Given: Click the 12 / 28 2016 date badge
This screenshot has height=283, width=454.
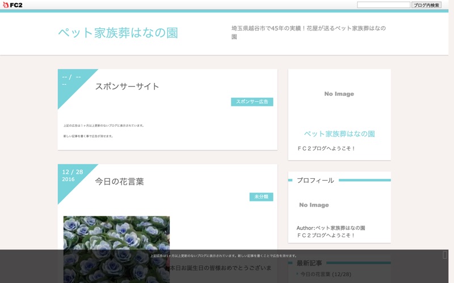Looking at the screenshot, I should [x=73, y=175].
